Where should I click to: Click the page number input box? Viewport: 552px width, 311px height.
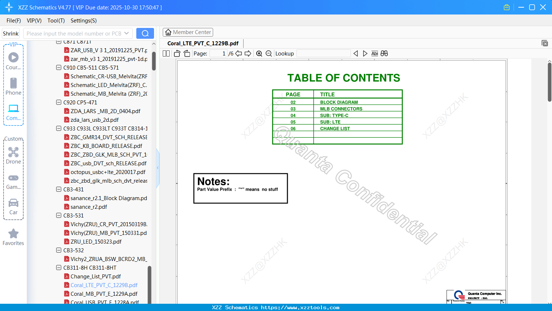pos(219,54)
